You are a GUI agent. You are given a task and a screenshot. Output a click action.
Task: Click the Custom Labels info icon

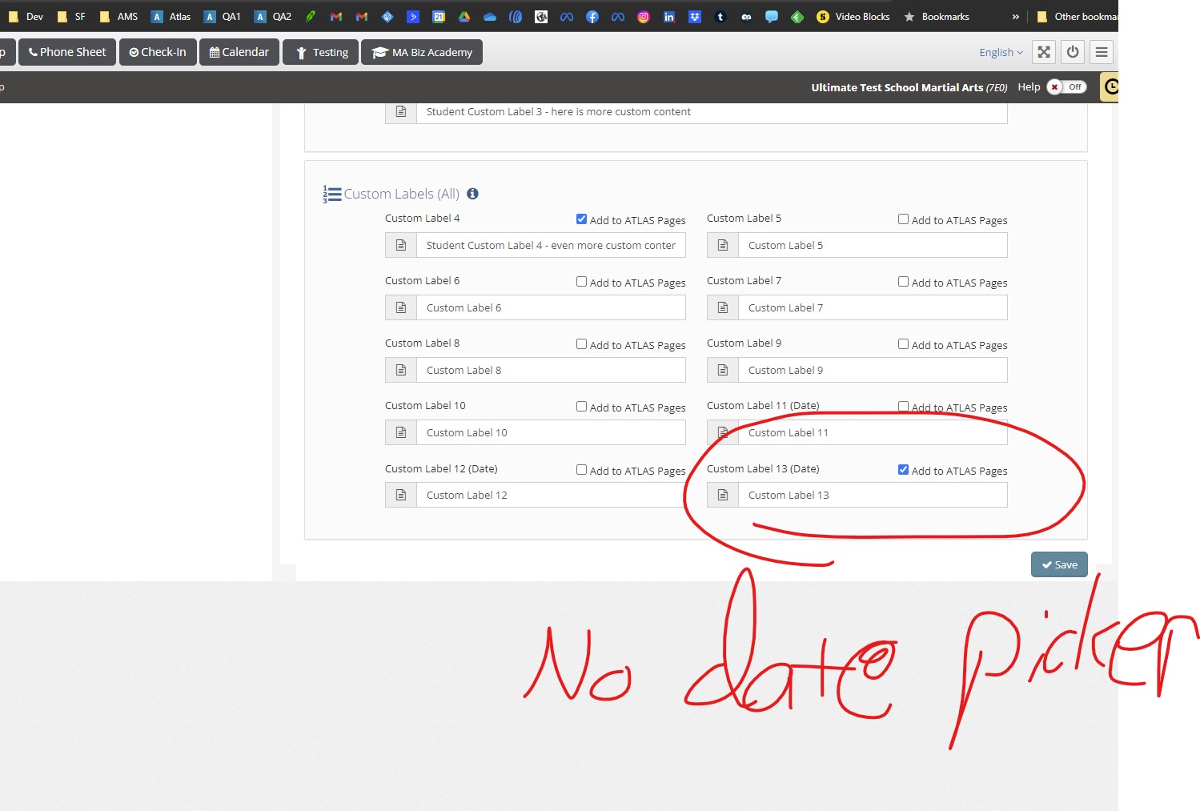pos(472,194)
